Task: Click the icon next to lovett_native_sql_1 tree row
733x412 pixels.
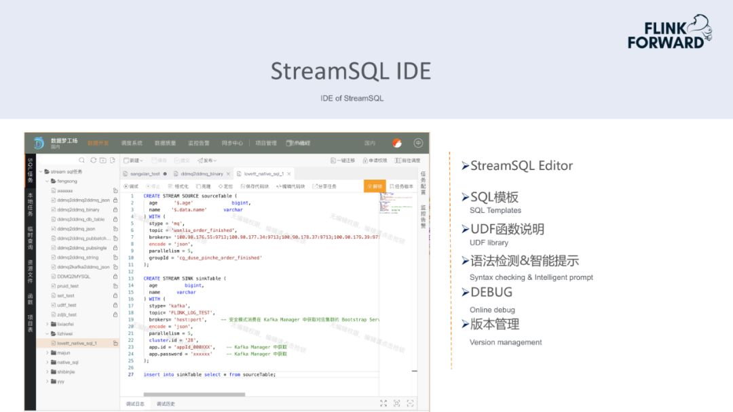Action: point(115,343)
